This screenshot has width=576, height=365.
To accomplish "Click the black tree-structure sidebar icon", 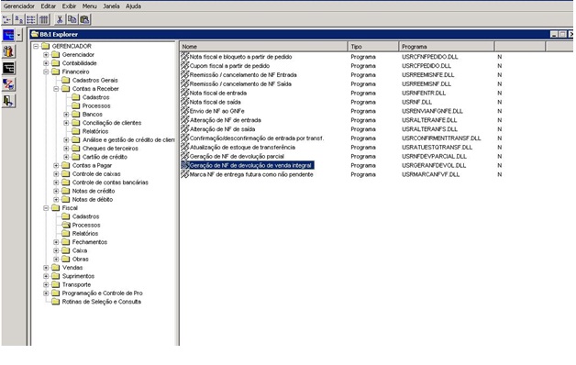I will click(8, 68).
